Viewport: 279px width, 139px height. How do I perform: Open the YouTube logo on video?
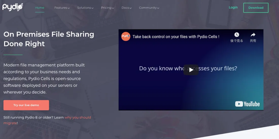pyautogui.click(x=247, y=104)
